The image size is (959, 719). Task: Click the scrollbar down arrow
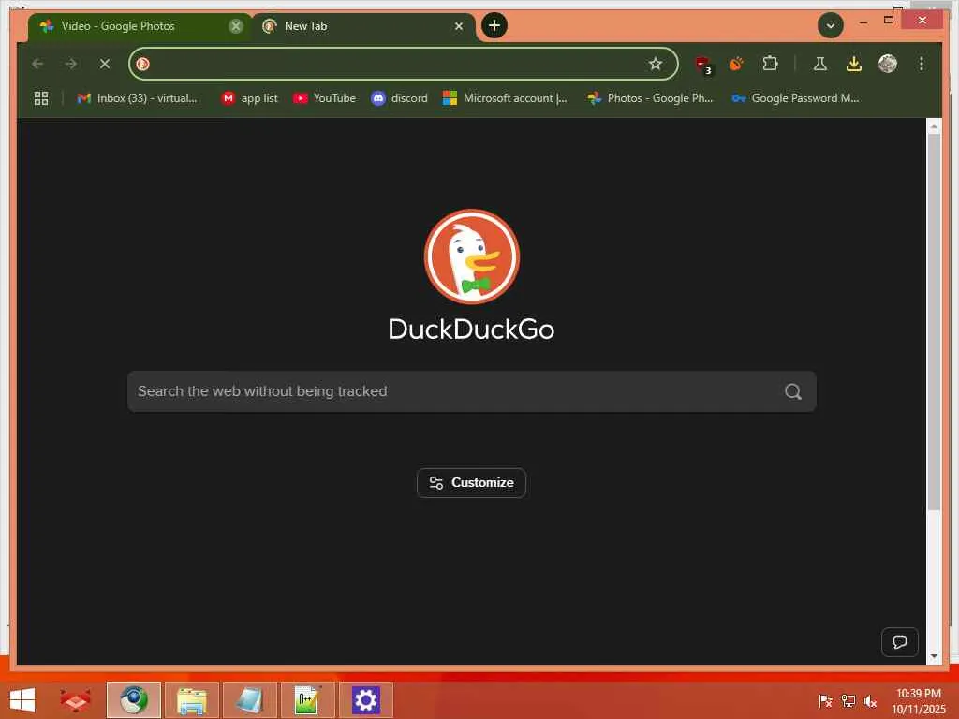point(934,656)
